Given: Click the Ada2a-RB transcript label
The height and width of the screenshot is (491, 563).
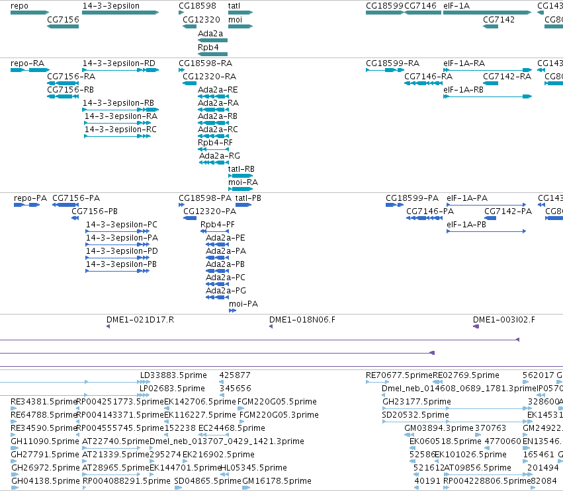Looking at the screenshot, I should pos(218,116).
